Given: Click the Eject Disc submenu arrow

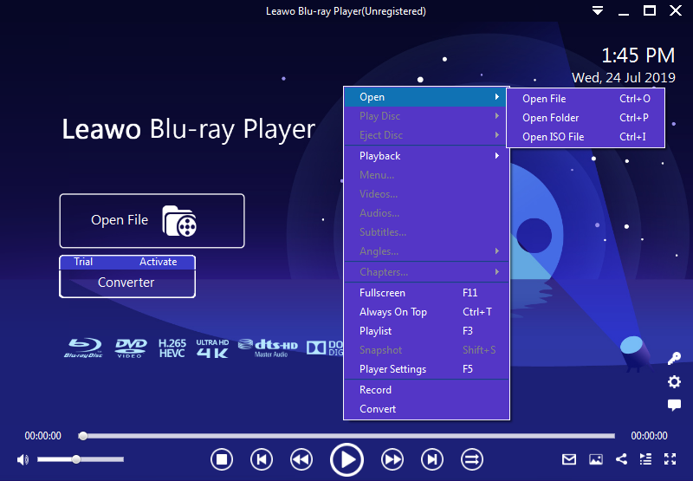Looking at the screenshot, I should (x=497, y=135).
